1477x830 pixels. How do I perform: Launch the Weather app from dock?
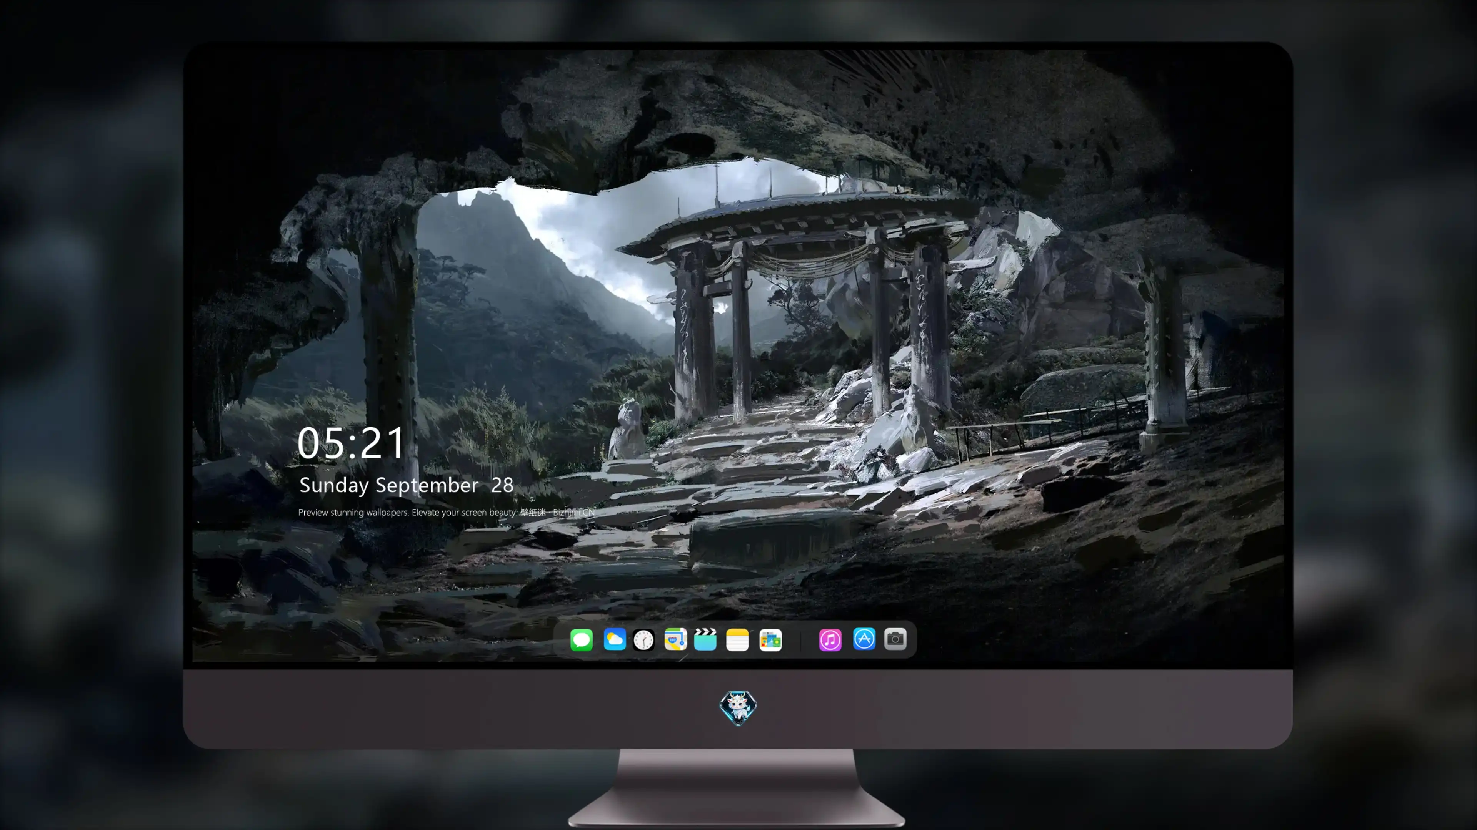pos(614,639)
